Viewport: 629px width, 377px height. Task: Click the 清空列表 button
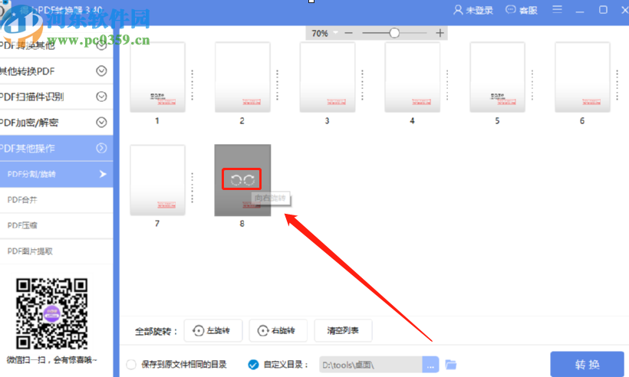click(x=343, y=330)
